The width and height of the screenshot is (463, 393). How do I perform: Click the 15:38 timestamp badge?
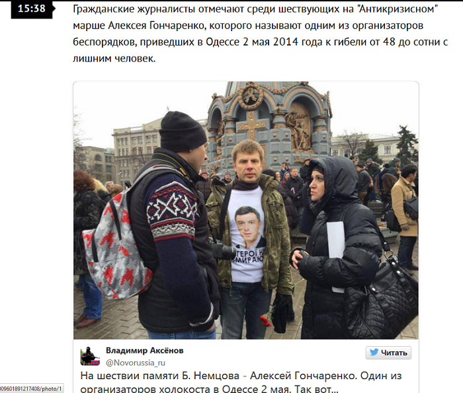(32, 9)
